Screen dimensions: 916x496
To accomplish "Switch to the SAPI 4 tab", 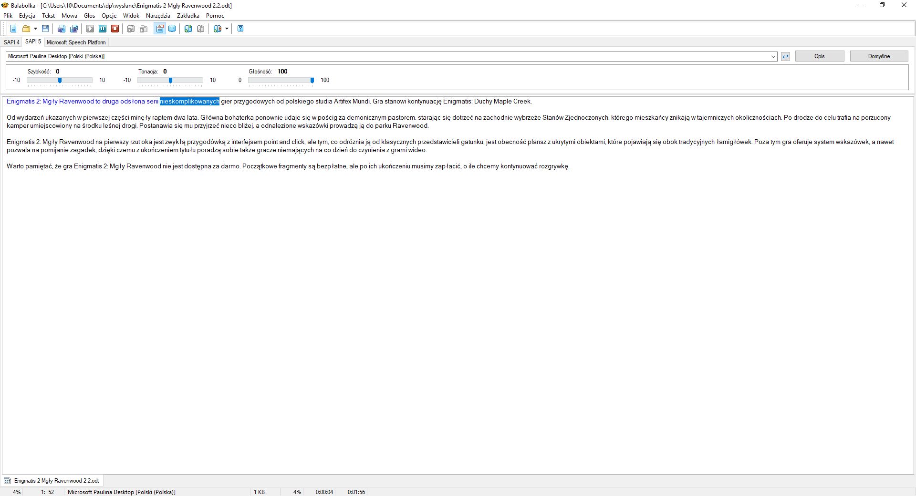I will click(11, 42).
